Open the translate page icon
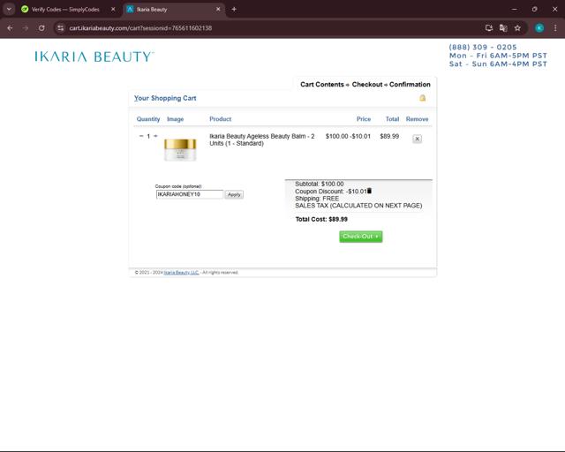 [x=503, y=28]
